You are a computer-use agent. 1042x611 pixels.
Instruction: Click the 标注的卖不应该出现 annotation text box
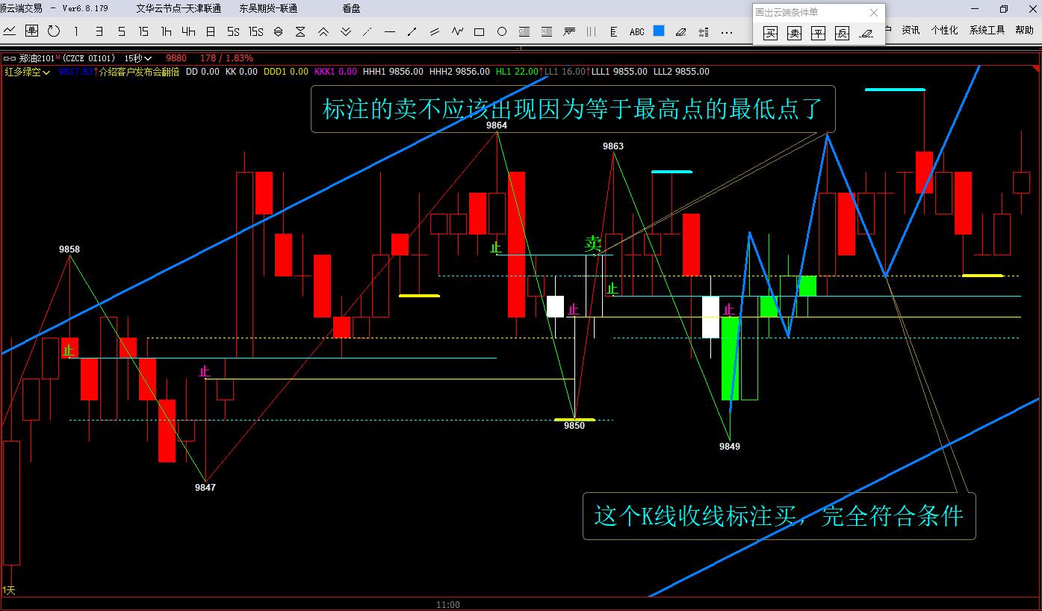[573, 109]
